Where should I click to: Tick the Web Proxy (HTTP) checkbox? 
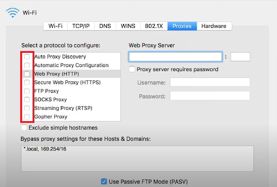click(x=27, y=74)
